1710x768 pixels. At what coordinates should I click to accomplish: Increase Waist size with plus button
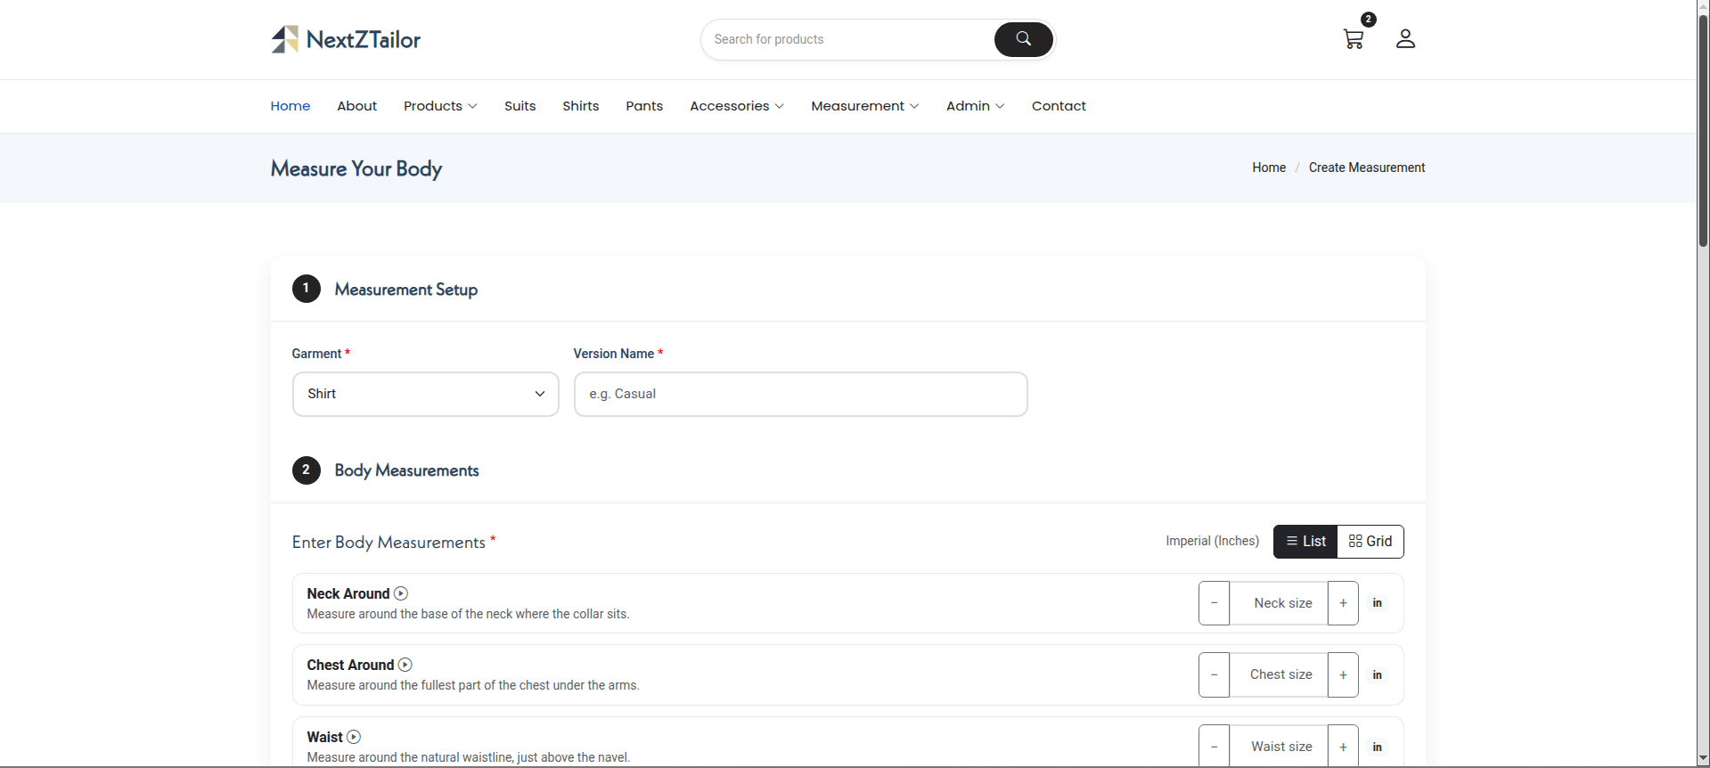click(x=1343, y=747)
